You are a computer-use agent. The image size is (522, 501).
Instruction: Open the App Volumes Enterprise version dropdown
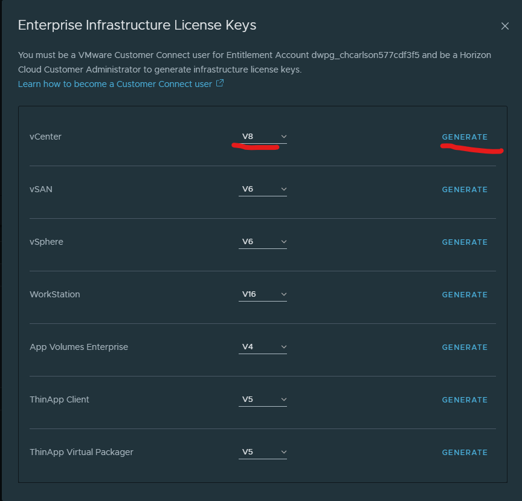263,347
